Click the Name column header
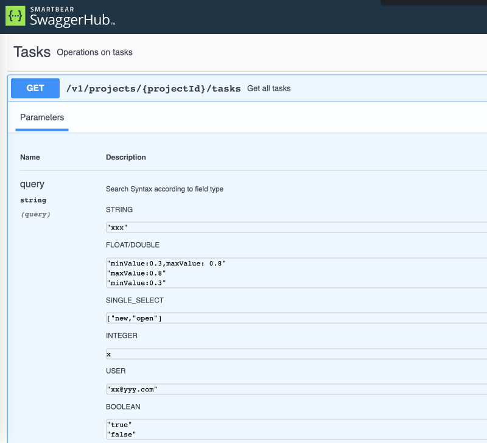This screenshot has width=487, height=443. (30, 157)
